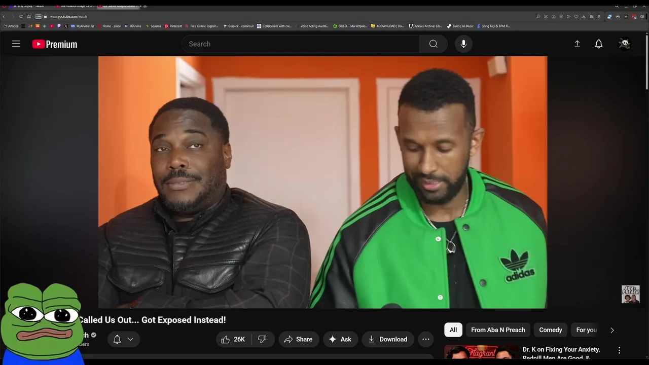Toggle channel notification bell preference
Viewport: 649px width, 365px height.
[x=117, y=339]
